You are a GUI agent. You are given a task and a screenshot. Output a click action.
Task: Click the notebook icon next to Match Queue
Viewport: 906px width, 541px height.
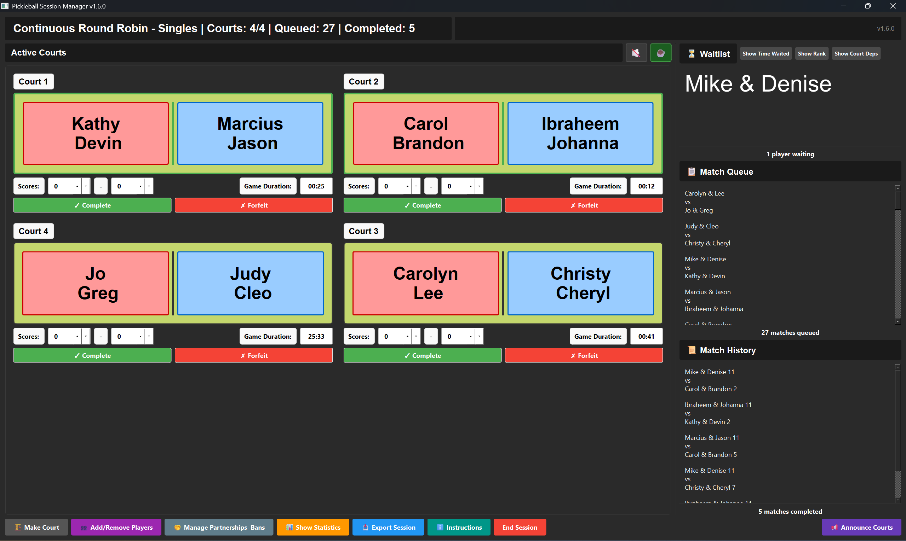pyautogui.click(x=692, y=171)
